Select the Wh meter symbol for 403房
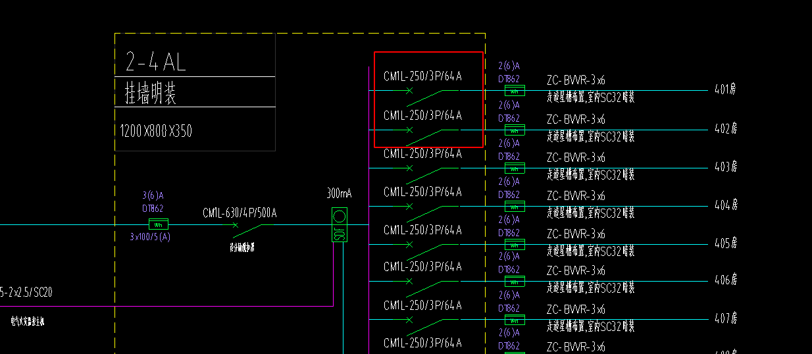The height and width of the screenshot is (354, 812). click(515, 168)
